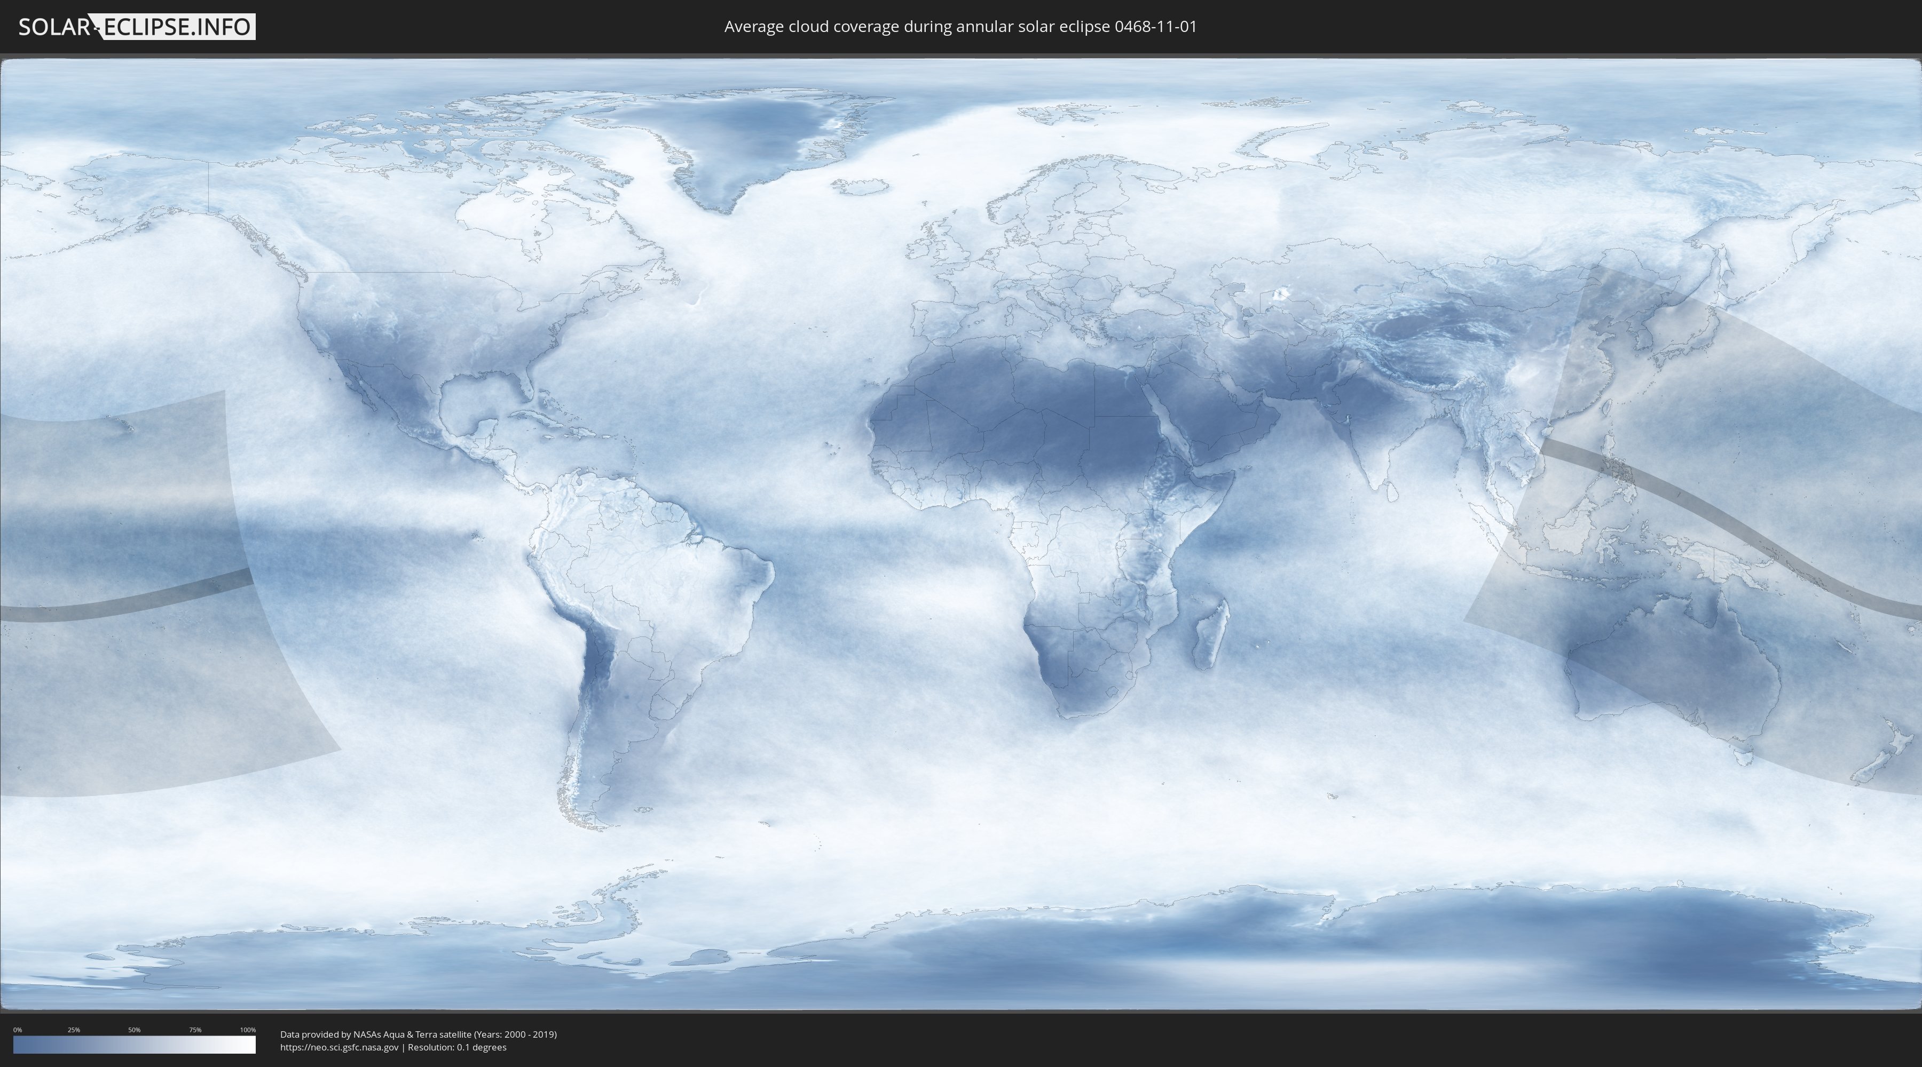Click the 25% legend label
Image resolution: width=1922 pixels, height=1067 pixels.
pos(74,1030)
